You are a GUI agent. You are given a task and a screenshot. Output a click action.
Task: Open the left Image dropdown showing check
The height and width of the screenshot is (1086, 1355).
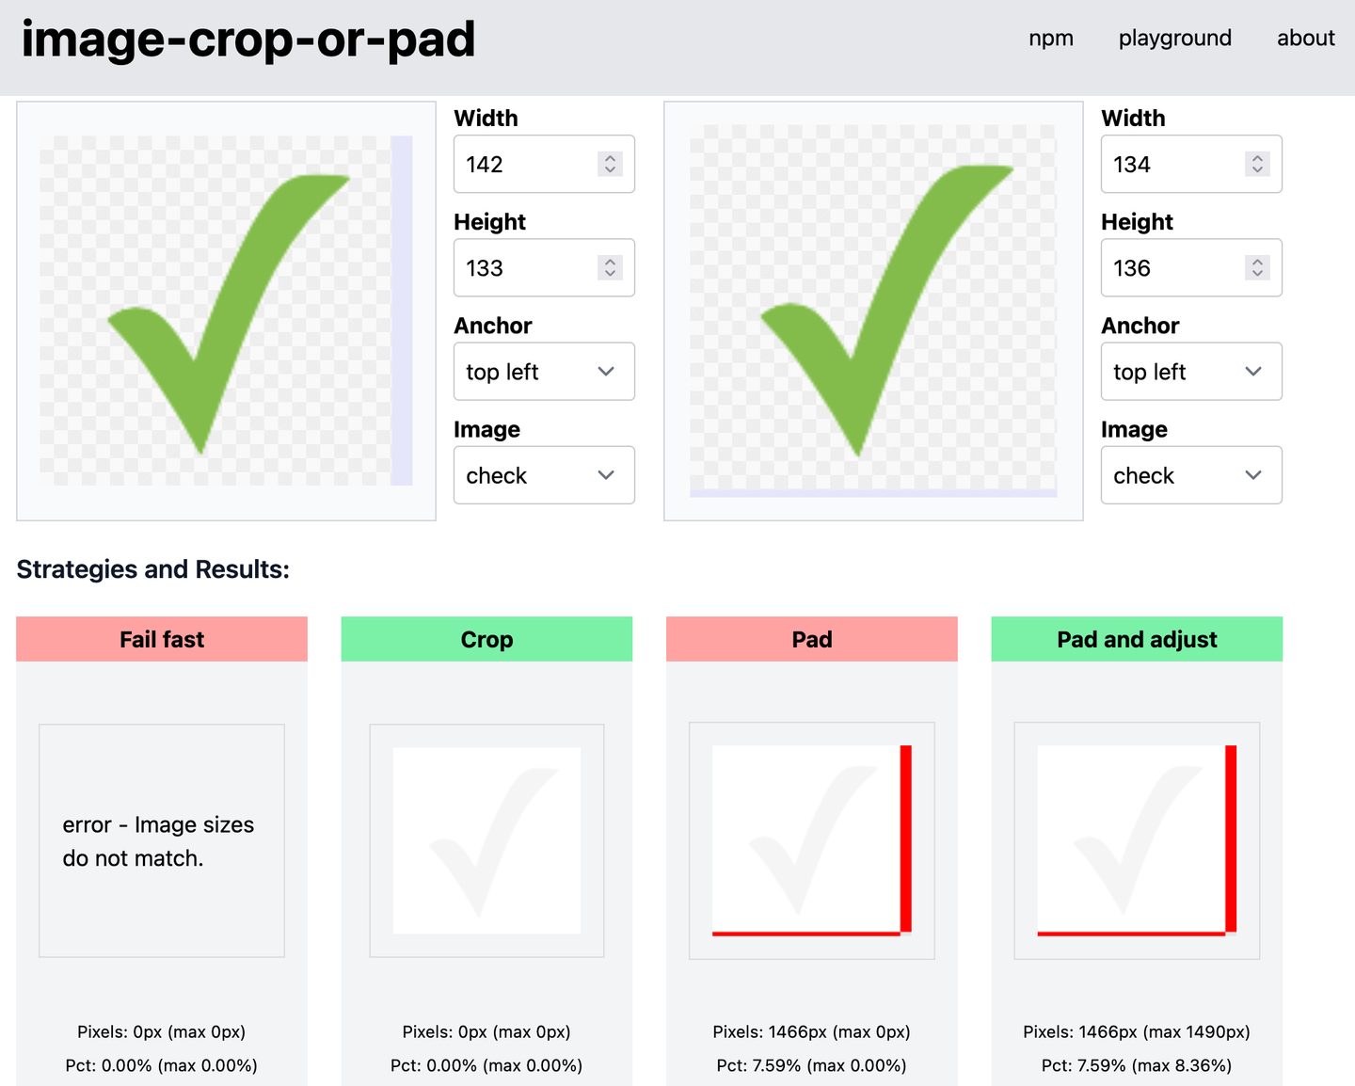click(x=544, y=474)
